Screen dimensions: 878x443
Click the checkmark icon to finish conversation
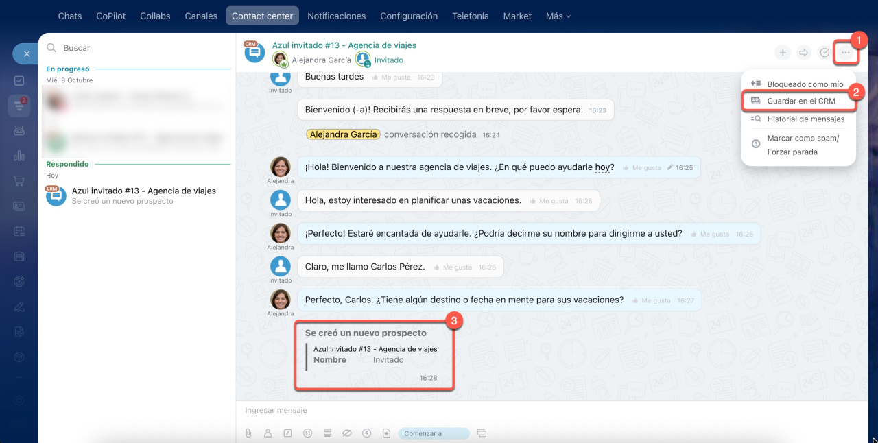824,53
